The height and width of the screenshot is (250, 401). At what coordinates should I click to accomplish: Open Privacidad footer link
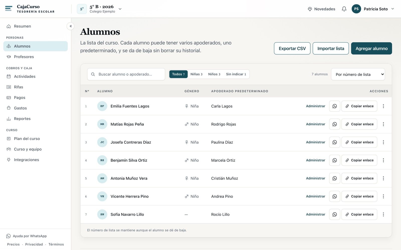(34, 244)
